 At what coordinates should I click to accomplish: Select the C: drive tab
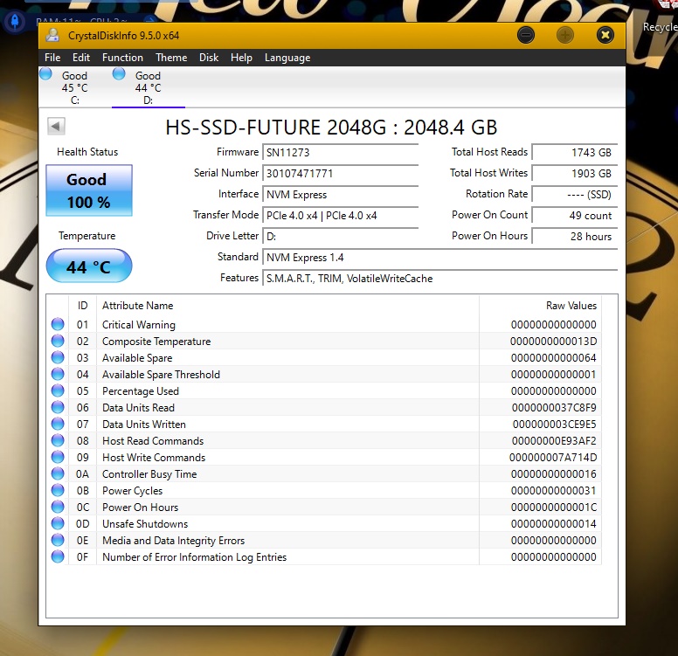click(74, 87)
